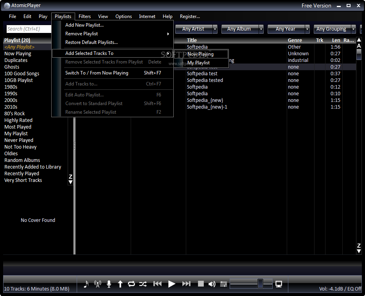Click the upward arrow icon
This screenshot has height=296, width=365.
tap(120, 284)
